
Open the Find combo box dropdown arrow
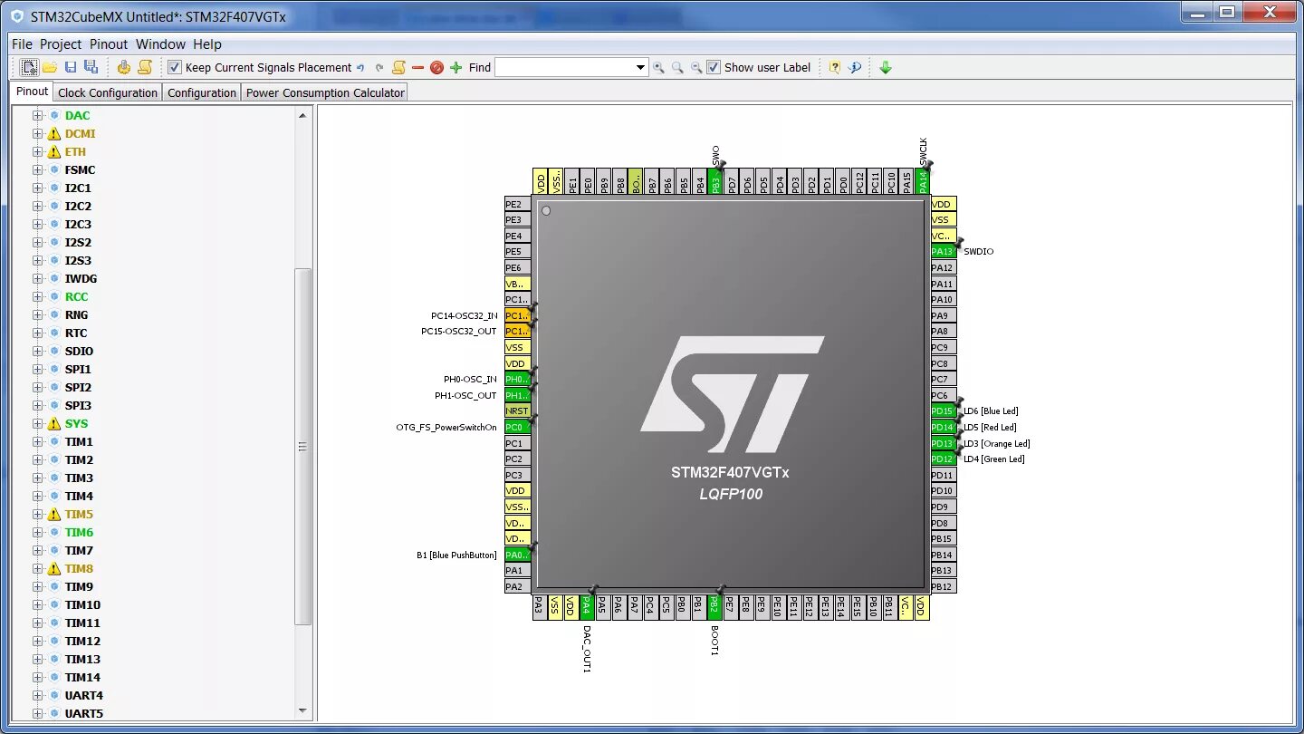click(640, 68)
